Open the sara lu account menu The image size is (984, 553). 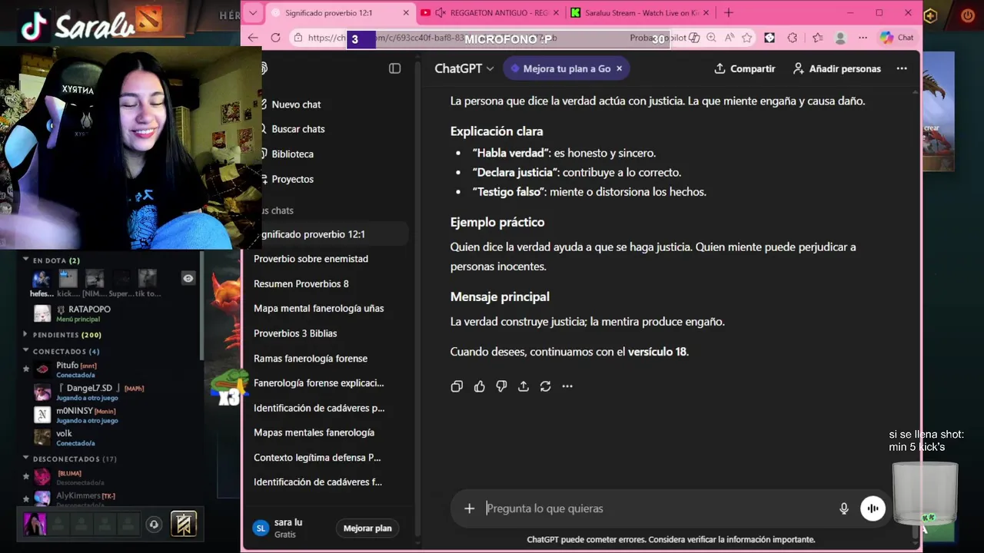(288, 528)
